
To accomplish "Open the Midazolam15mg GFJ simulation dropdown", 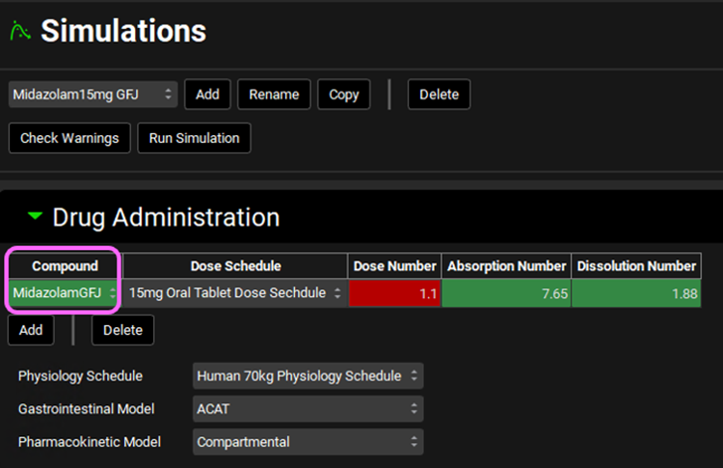I will coord(93,95).
